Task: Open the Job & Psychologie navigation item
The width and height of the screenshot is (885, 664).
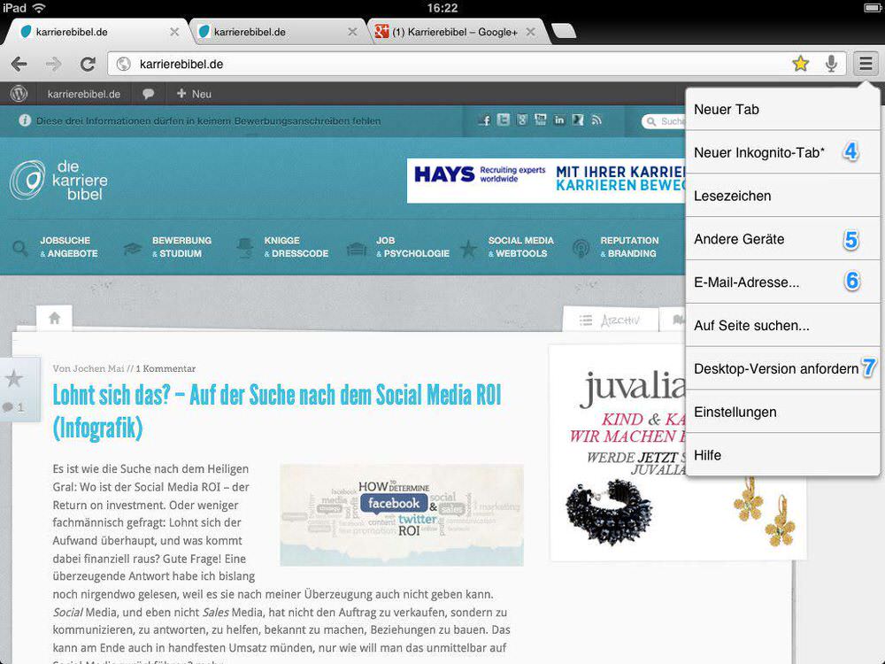Action: click(x=398, y=247)
